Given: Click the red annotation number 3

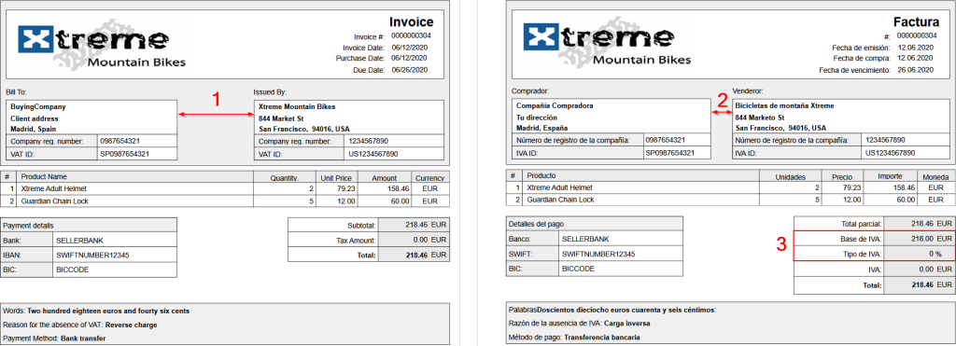Looking at the screenshot, I should [x=781, y=245].
